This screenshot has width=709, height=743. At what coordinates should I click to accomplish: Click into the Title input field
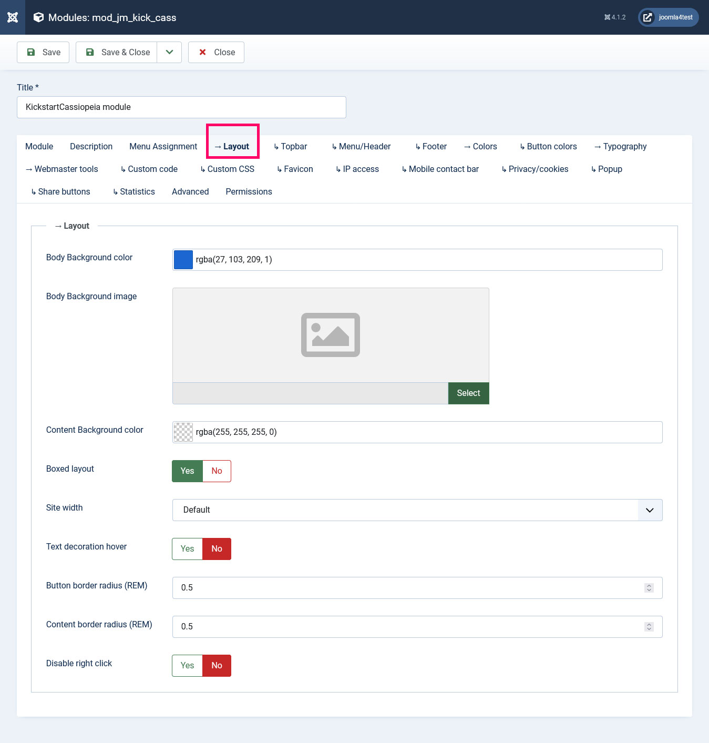pyautogui.click(x=181, y=107)
